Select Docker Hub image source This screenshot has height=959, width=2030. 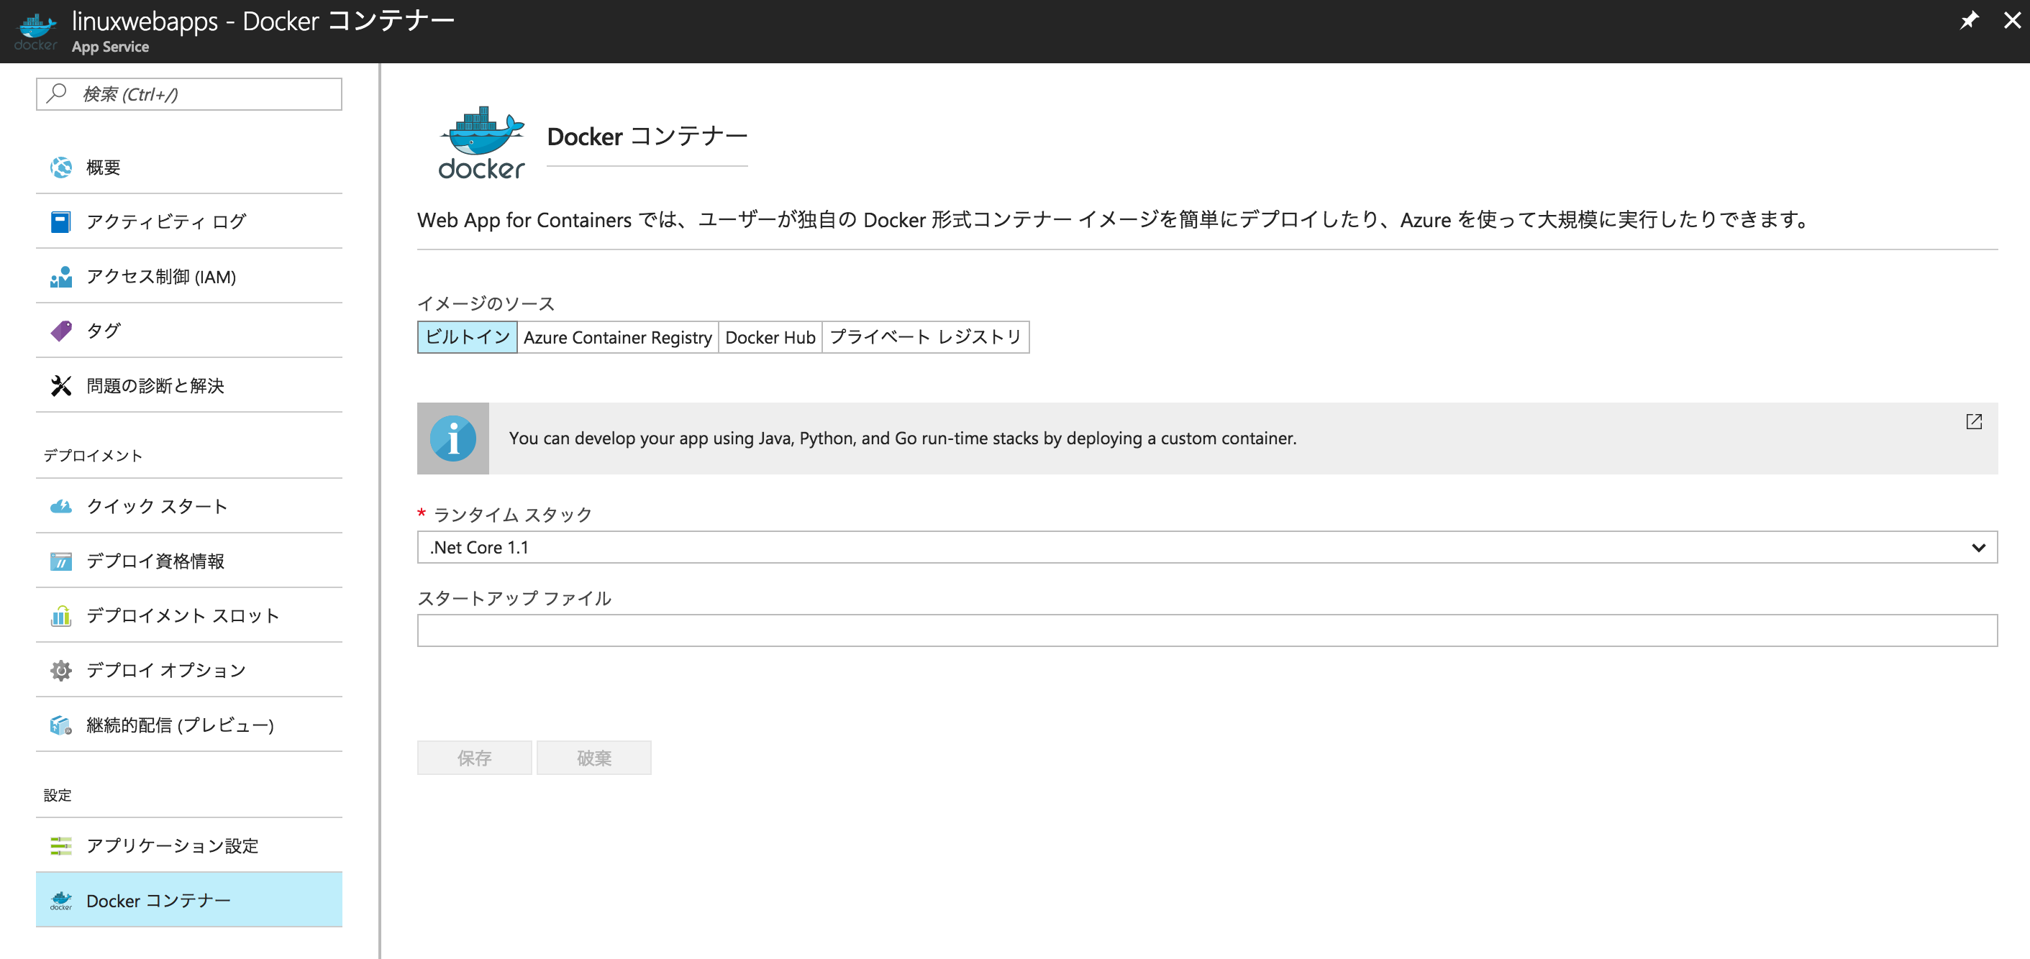[770, 337]
